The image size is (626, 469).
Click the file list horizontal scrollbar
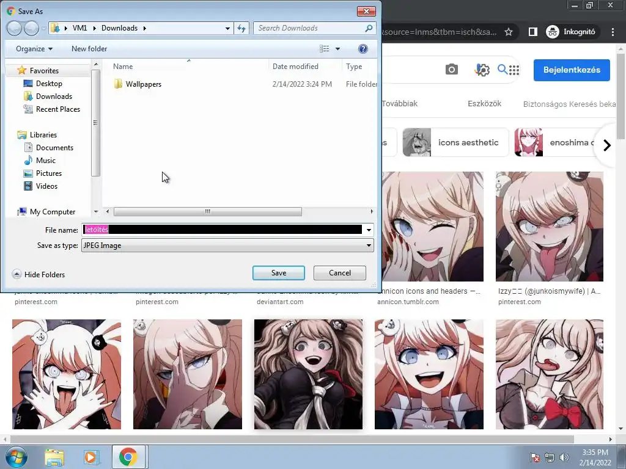208,211
